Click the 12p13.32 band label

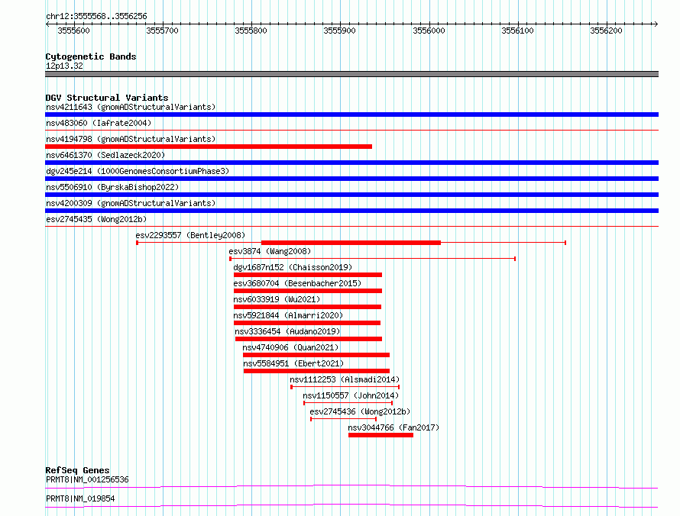point(64,66)
